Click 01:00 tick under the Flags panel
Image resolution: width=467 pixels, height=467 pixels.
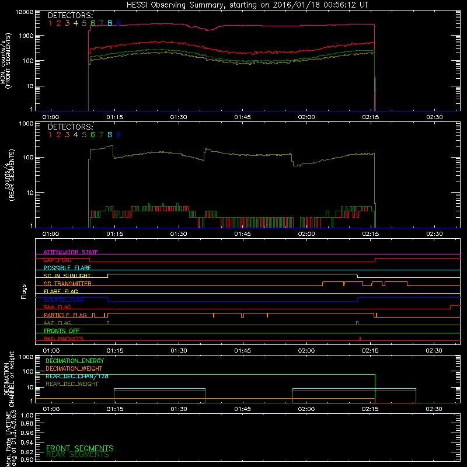click(x=51, y=351)
